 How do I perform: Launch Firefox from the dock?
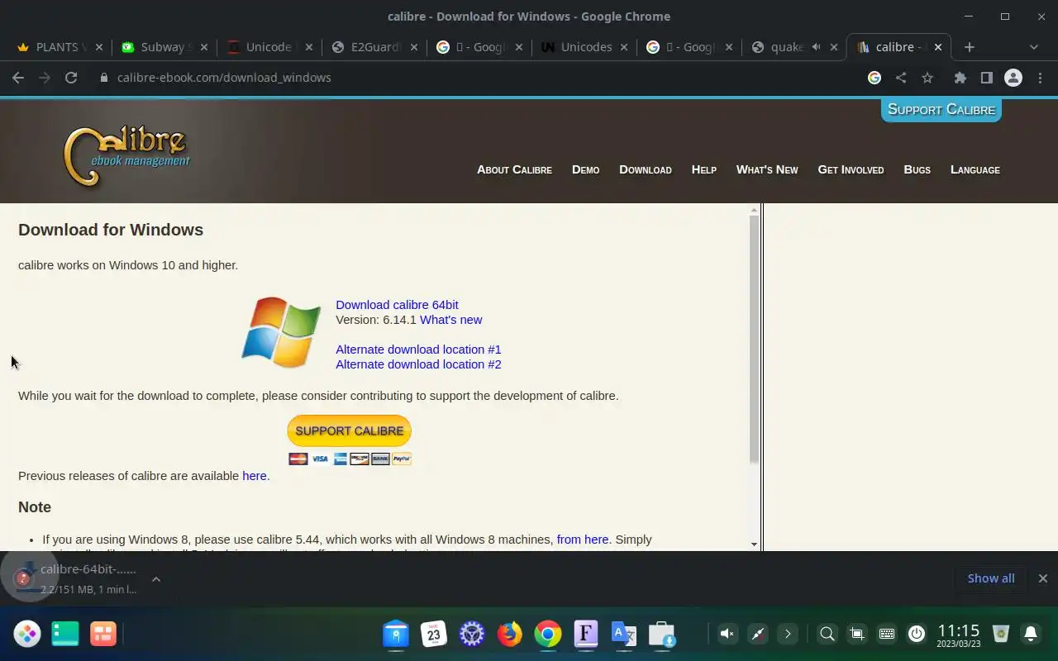tap(510, 634)
